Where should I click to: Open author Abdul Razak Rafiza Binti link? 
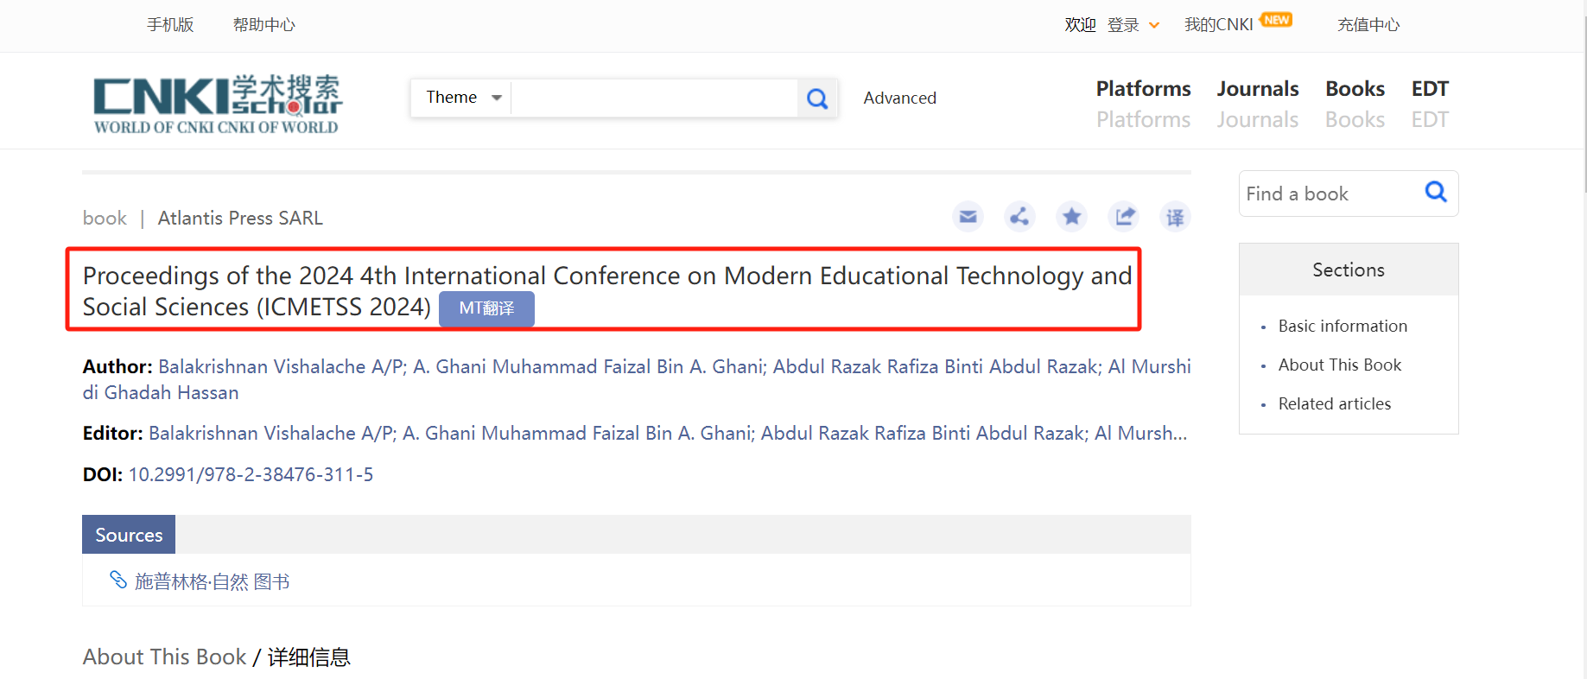click(x=936, y=366)
